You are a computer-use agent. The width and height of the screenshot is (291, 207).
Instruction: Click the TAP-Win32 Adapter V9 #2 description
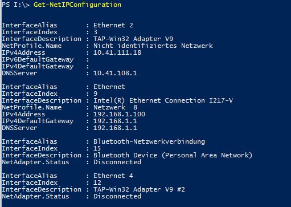pos(139,189)
